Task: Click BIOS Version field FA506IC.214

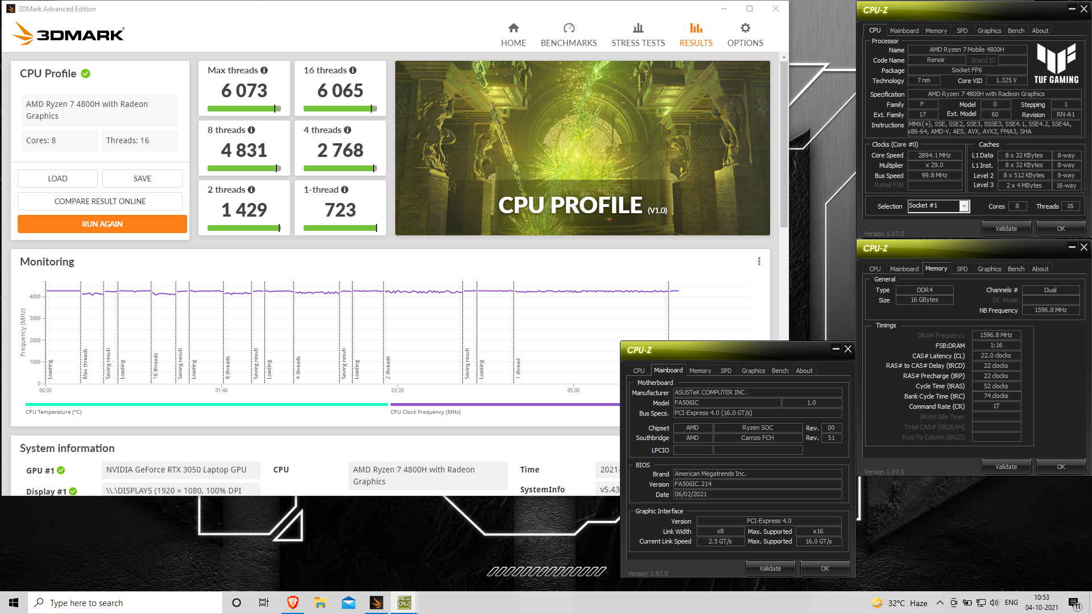Action: (757, 484)
